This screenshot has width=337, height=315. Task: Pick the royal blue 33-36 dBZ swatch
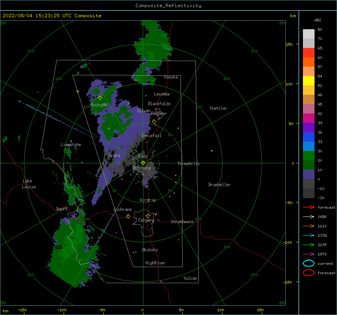(x=309, y=137)
